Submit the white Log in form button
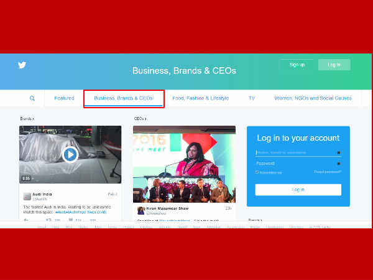Viewport: 373px width, 280px height. (x=298, y=190)
